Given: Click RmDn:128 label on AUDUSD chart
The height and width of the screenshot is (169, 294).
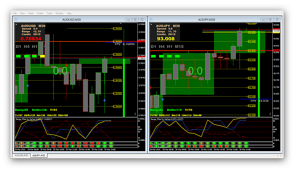Looking at the screenshot, I should tap(39, 110).
